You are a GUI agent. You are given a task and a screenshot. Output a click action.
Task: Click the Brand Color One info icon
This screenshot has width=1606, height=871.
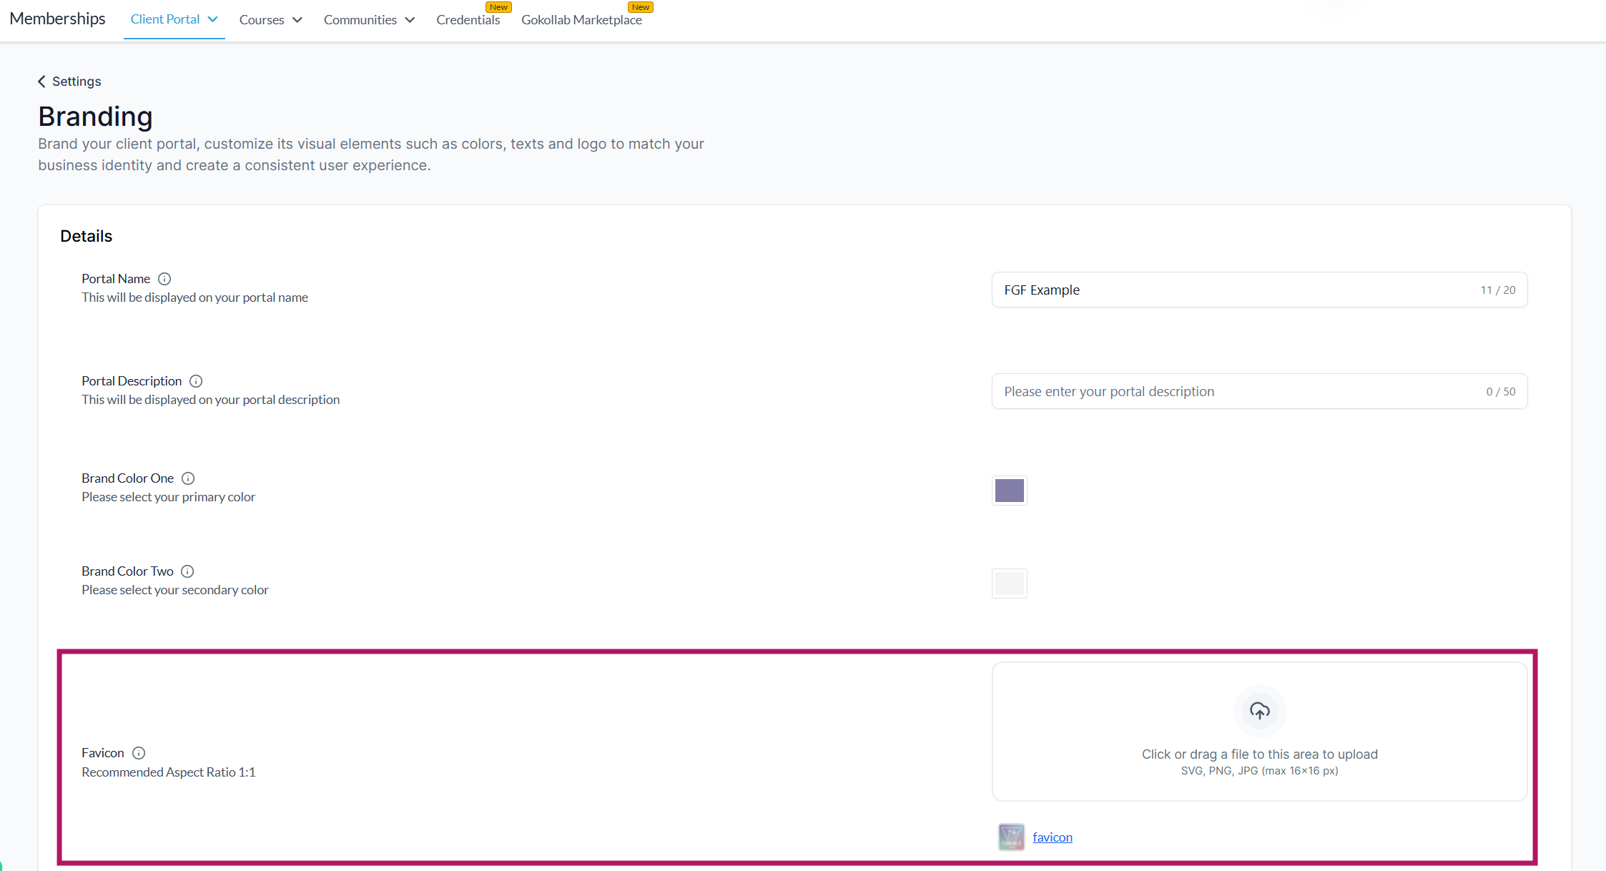[188, 478]
